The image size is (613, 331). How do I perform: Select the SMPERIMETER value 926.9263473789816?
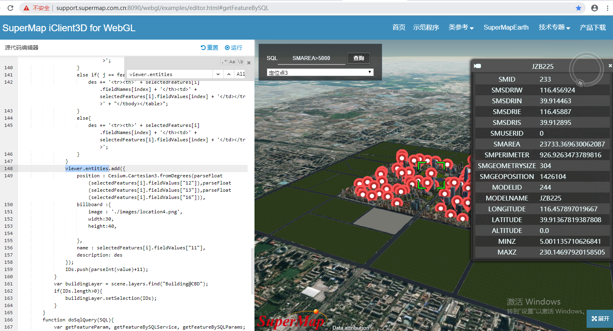[x=571, y=155]
